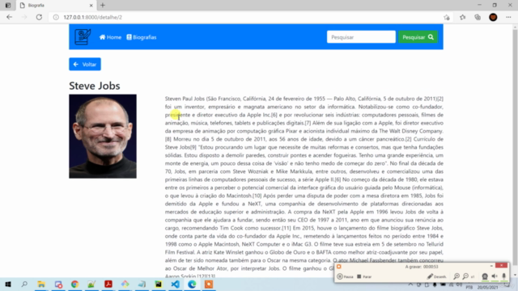Open the browser Settings and more menu
The image size is (518, 291).
[x=508, y=17]
